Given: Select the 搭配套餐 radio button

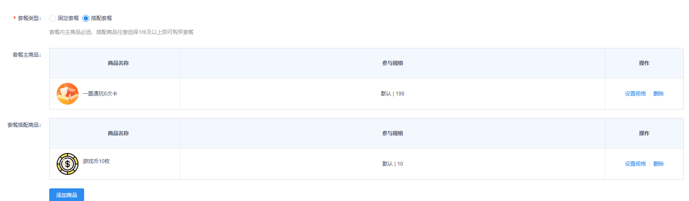Looking at the screenshot, I should [x=86, y=18].
